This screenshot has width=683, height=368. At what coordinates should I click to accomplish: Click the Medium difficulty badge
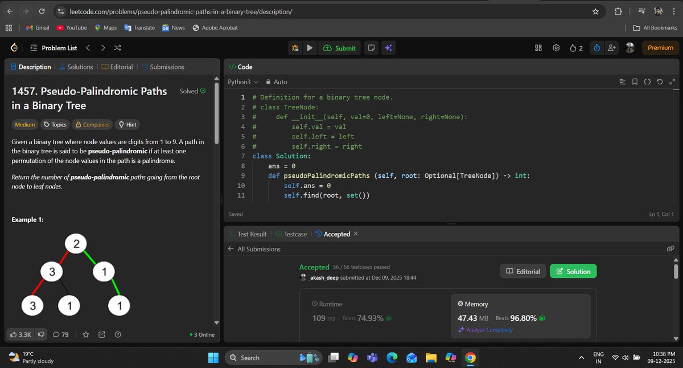tap(25, 124)
